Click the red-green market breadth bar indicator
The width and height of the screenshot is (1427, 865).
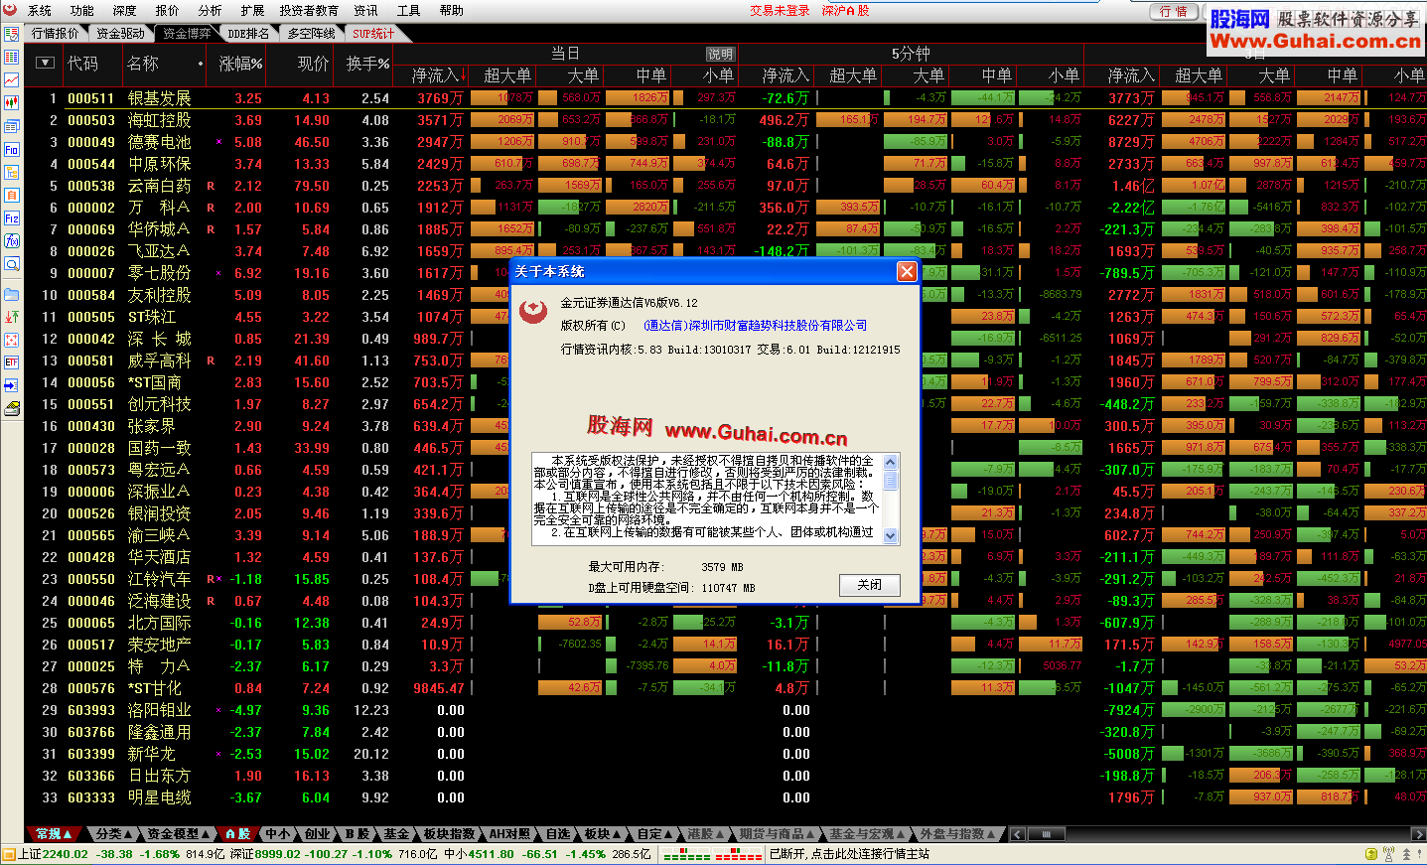712,854
